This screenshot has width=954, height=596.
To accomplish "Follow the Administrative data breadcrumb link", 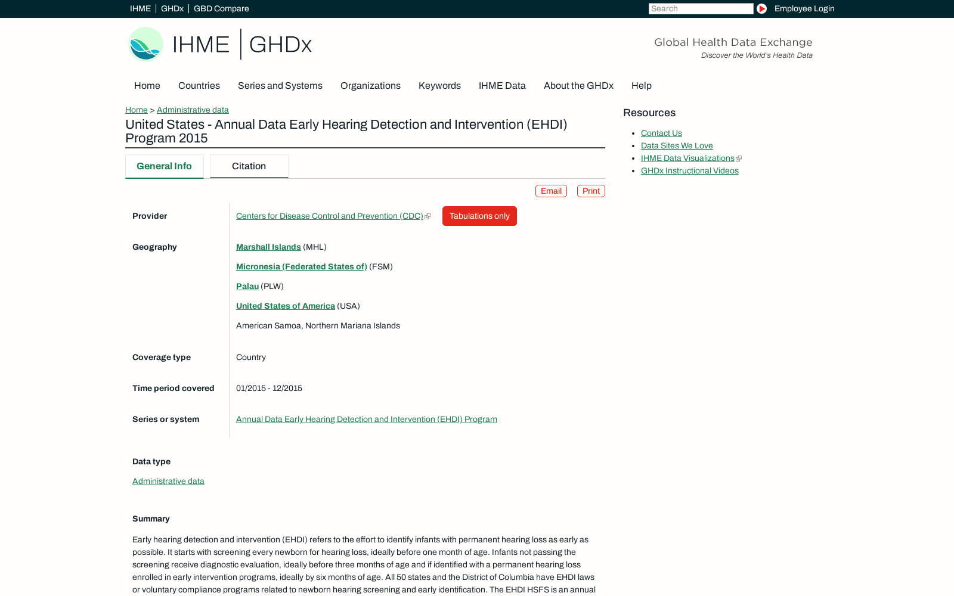I will pyautogui.click(x=193, y=110).
